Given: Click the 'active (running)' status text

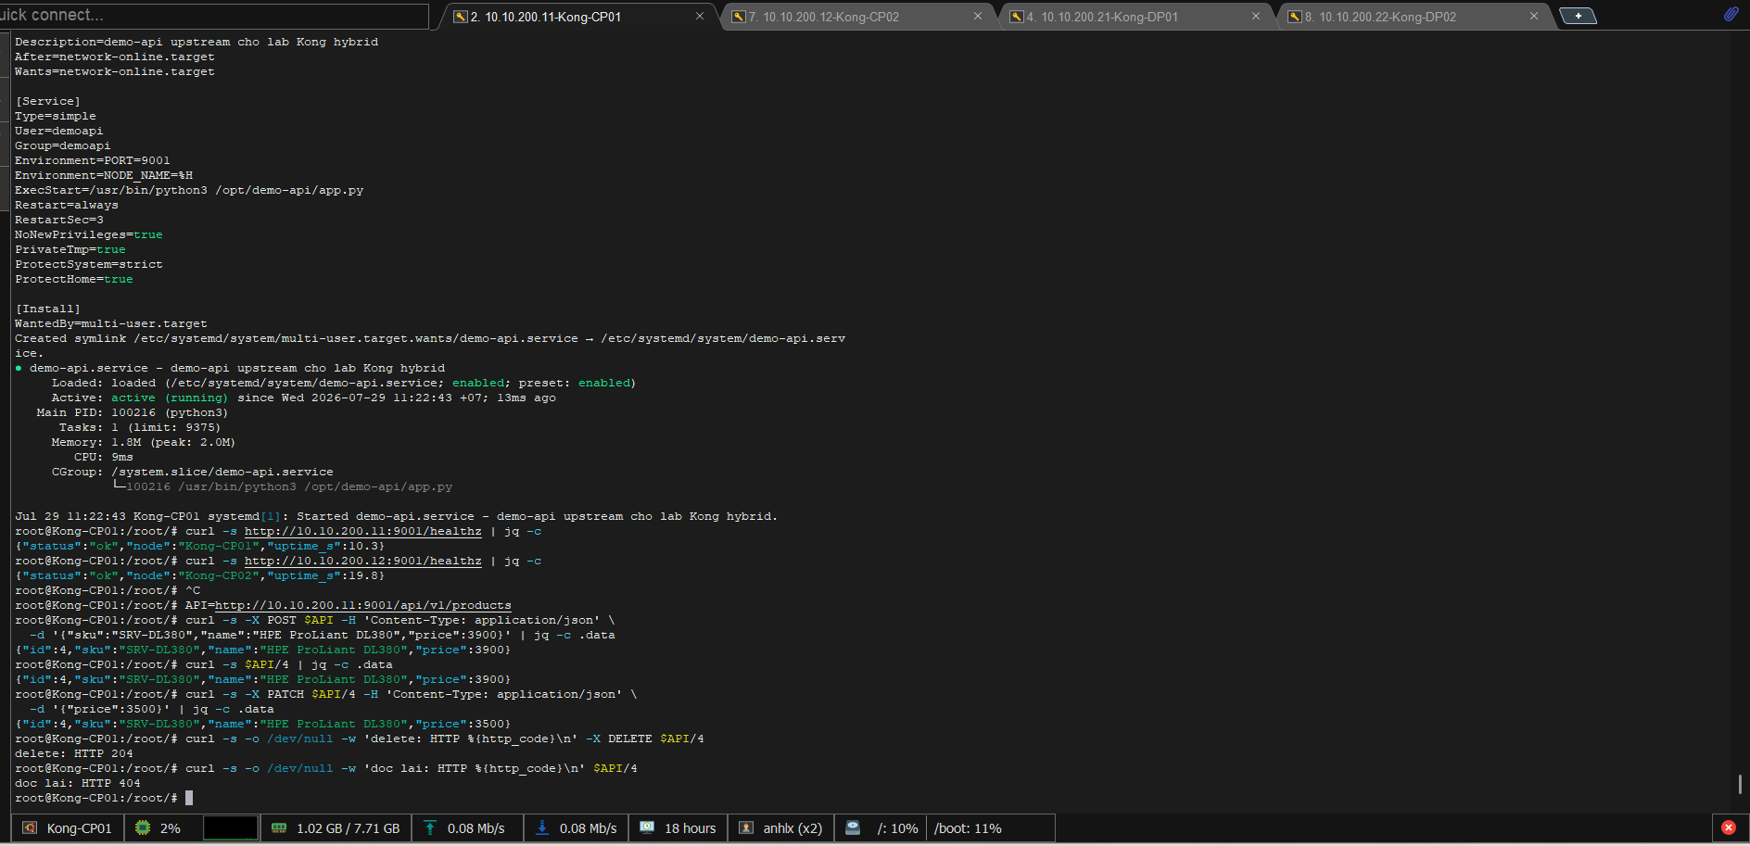Looking at the screenshot, I should 170,398.
